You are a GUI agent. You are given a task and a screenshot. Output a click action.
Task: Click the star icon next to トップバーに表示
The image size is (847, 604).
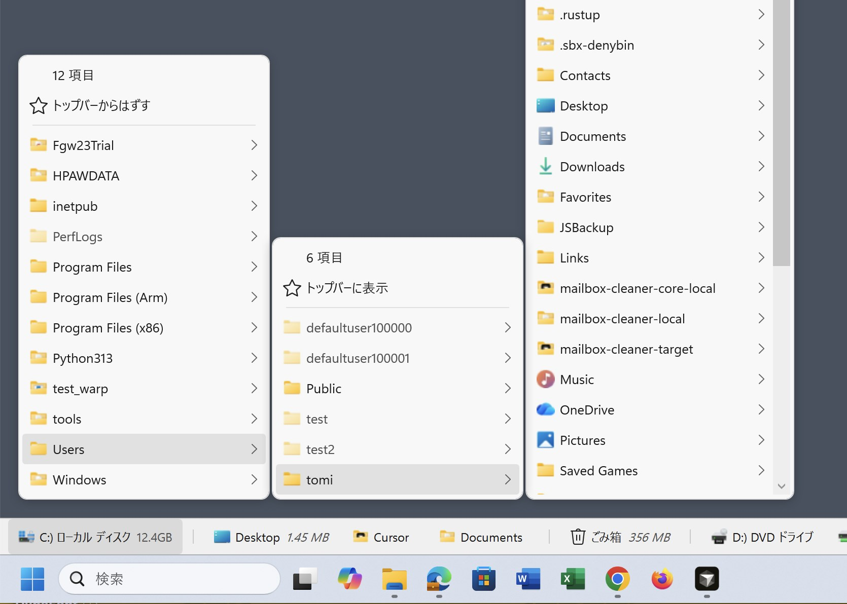click(x=292, y=288)
